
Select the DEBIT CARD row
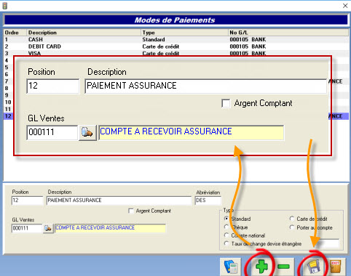coord(176,46)
